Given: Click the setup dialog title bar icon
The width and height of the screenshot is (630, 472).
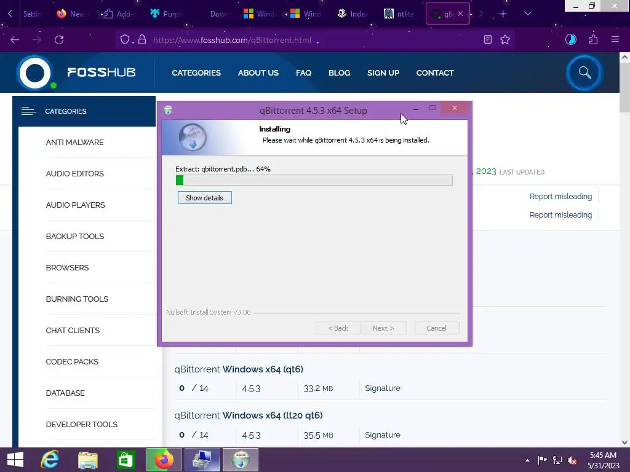Looking at the screenshot, I should 169,110.
